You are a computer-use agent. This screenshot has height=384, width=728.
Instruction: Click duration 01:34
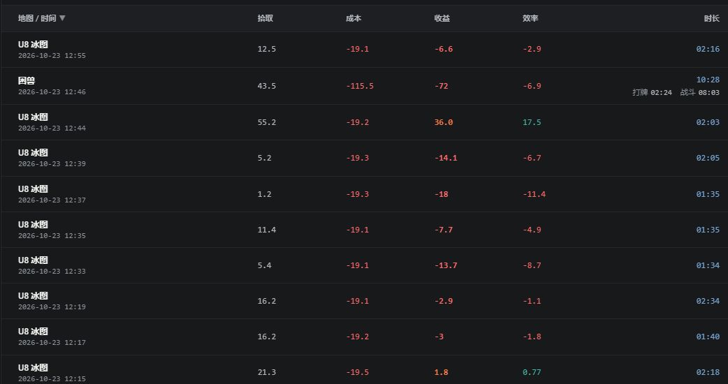point(708,265)
